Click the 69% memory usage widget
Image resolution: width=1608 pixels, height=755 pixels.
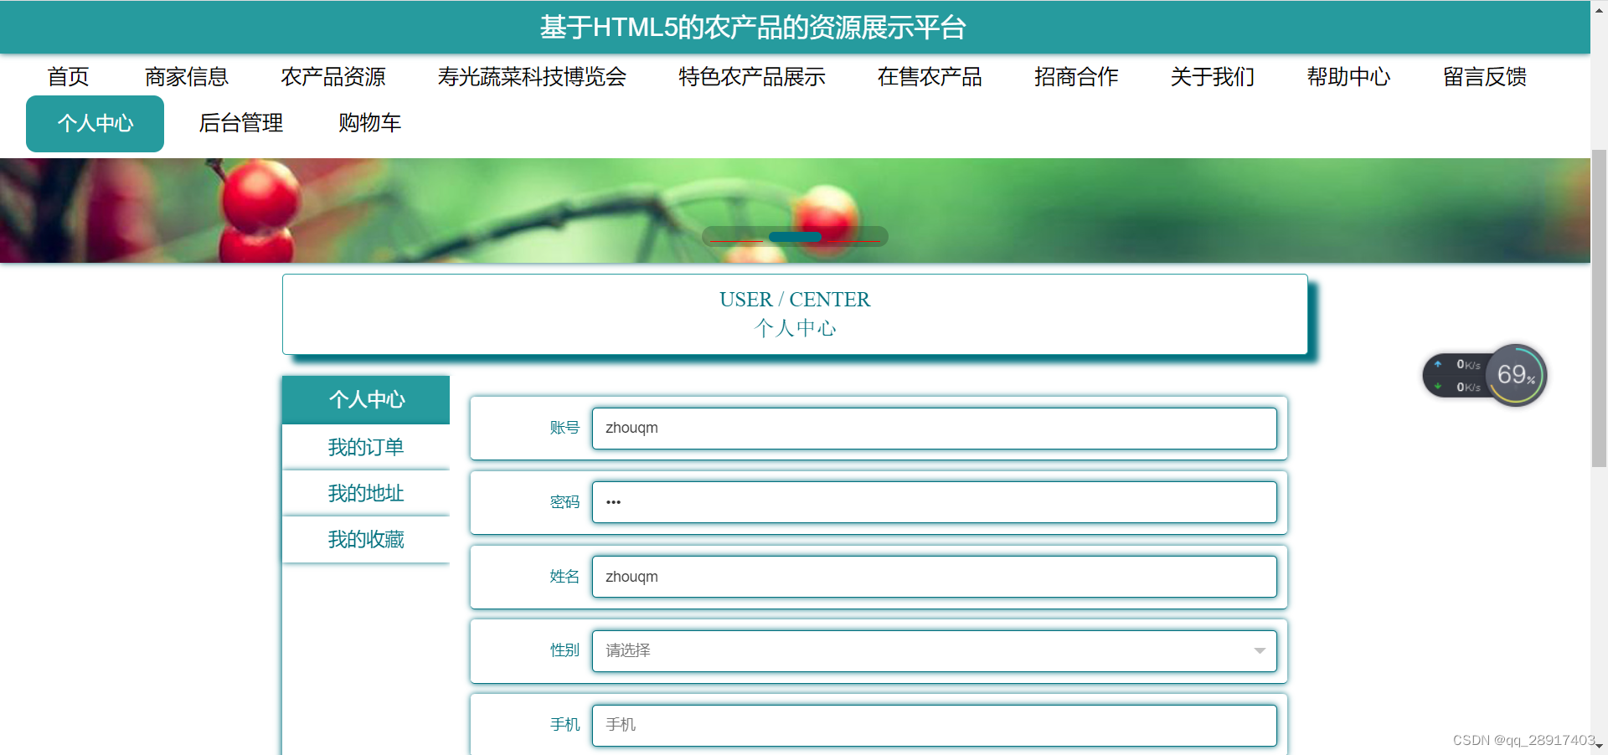[x=1516, y=375]
